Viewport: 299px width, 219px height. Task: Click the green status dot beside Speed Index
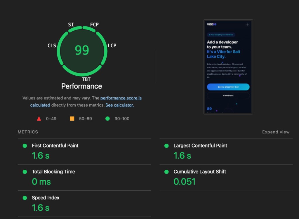25,198
